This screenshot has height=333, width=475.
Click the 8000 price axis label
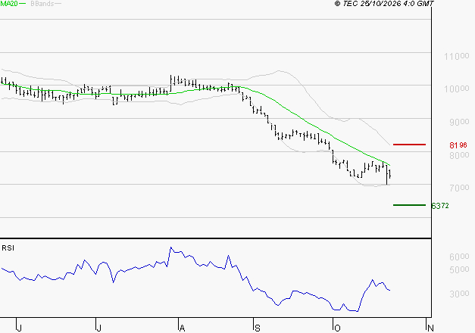[459, 155]
